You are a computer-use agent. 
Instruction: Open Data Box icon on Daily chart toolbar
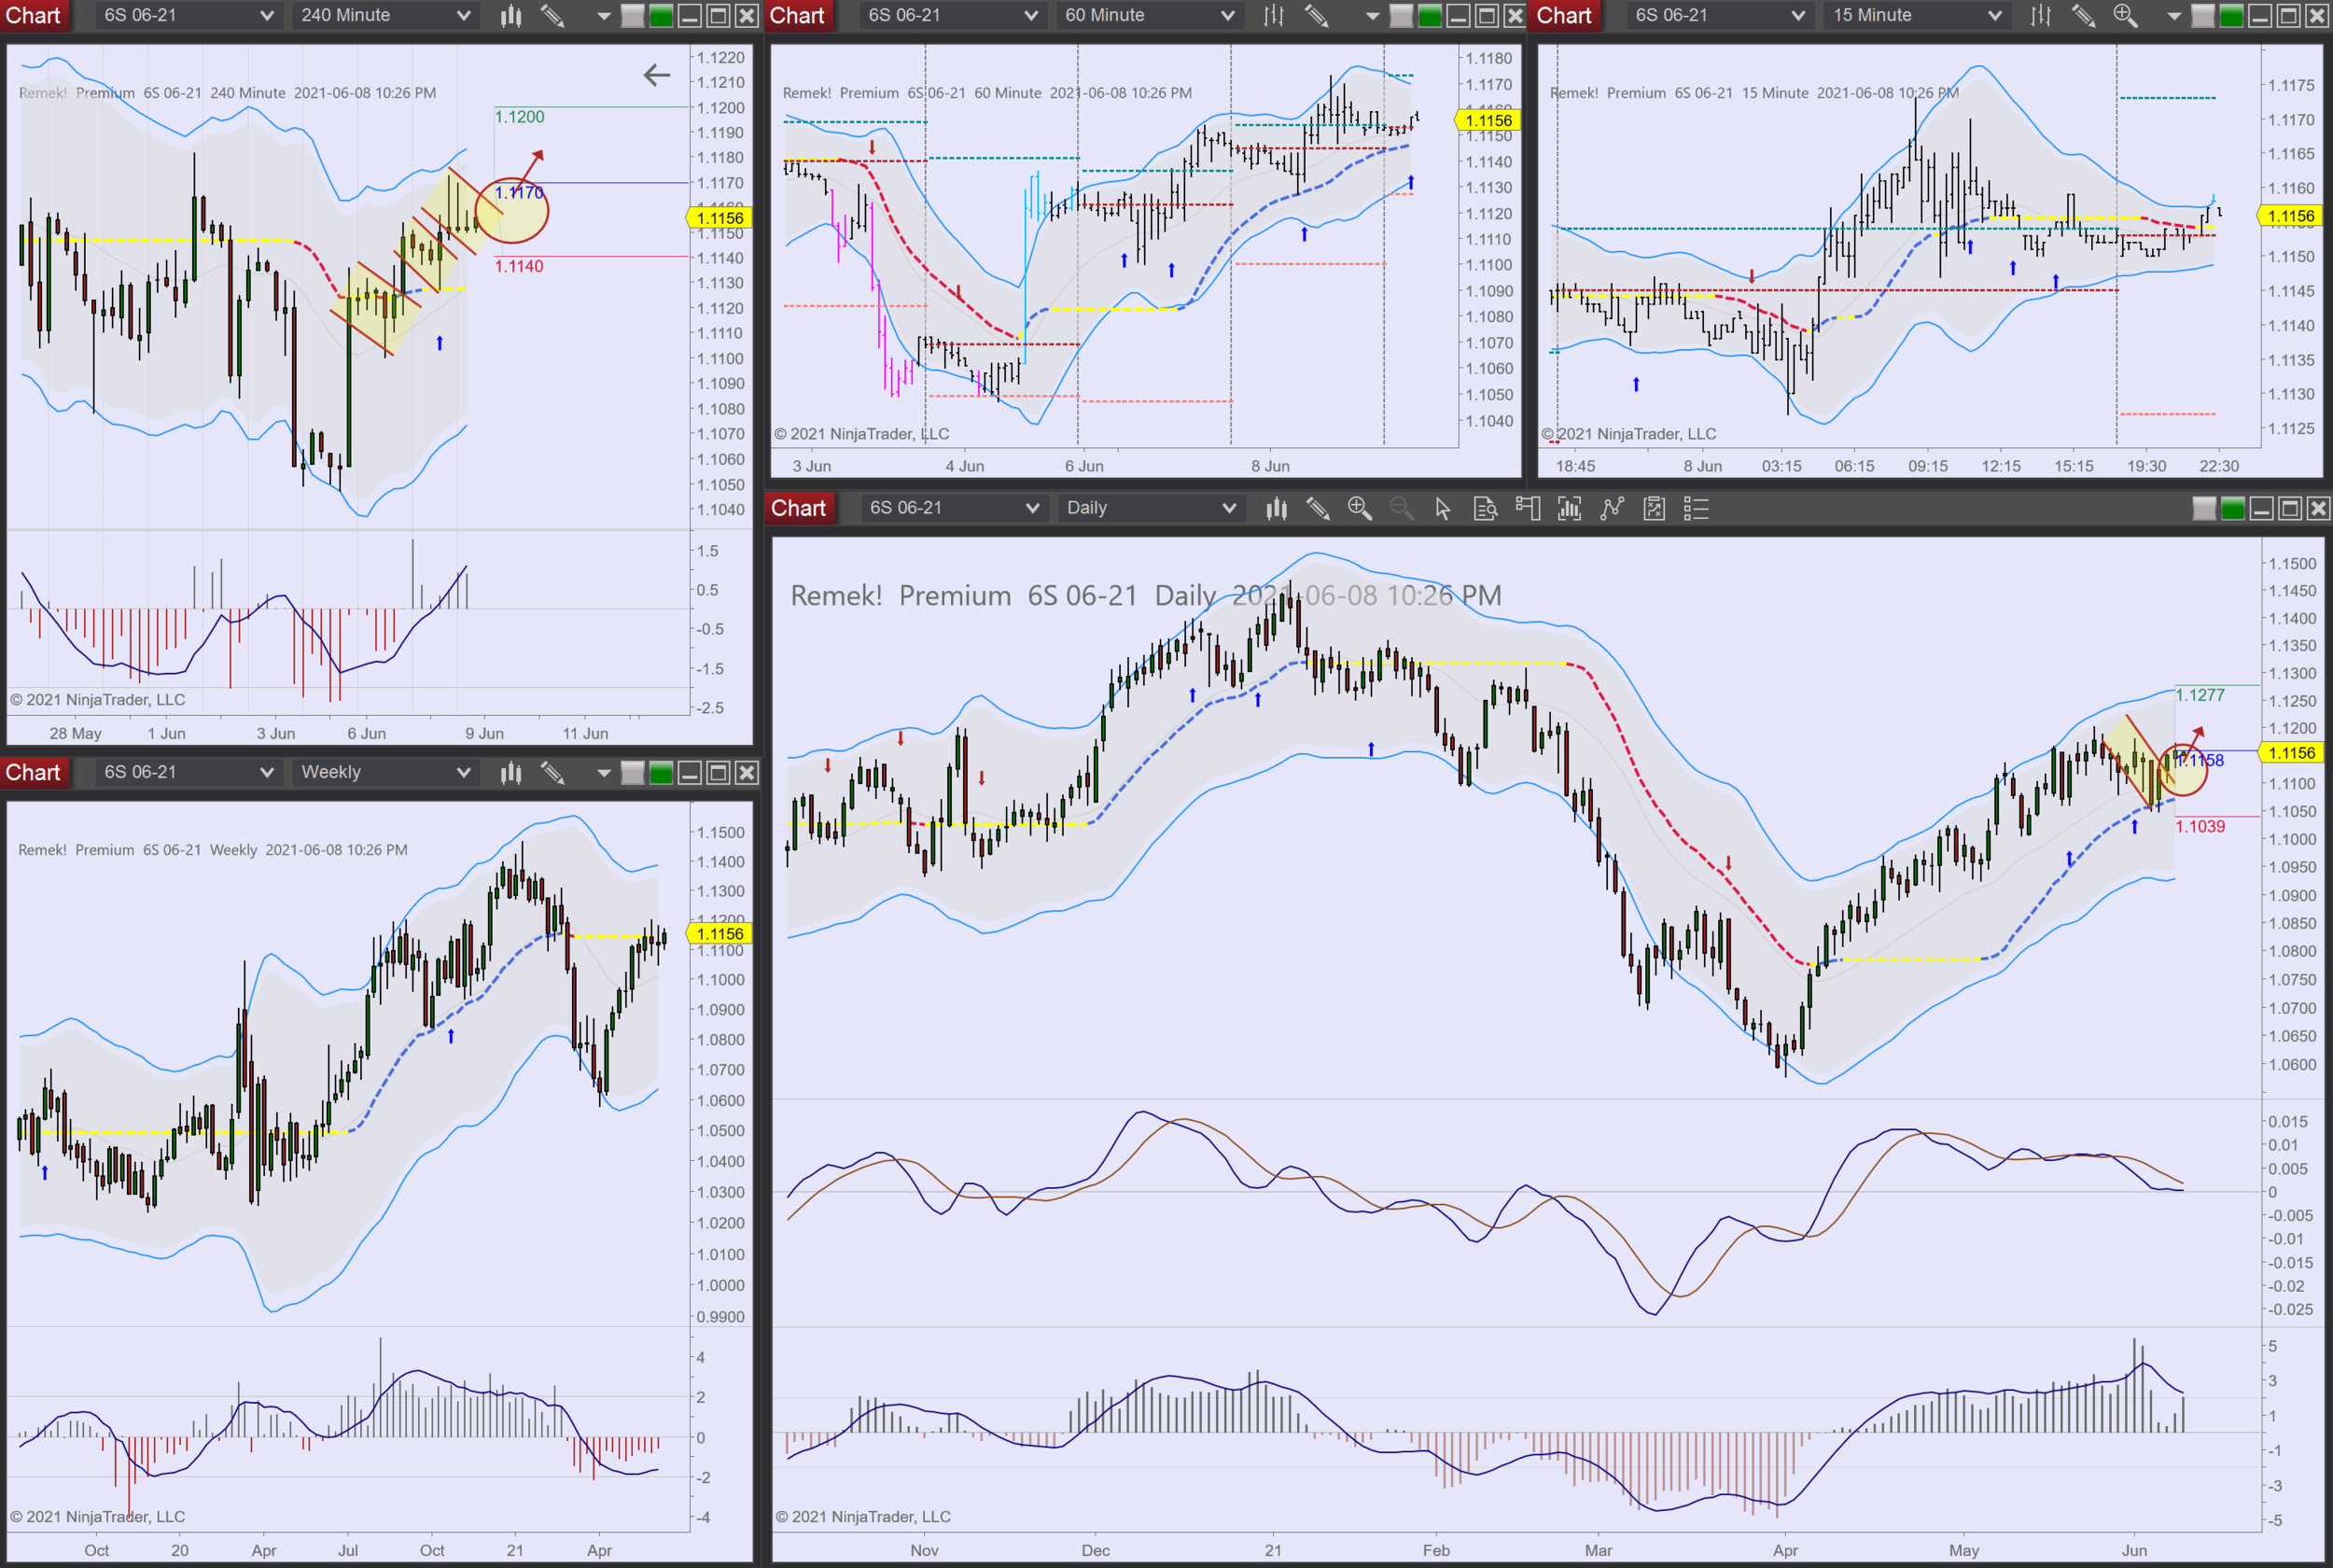tap(1485, 508)
